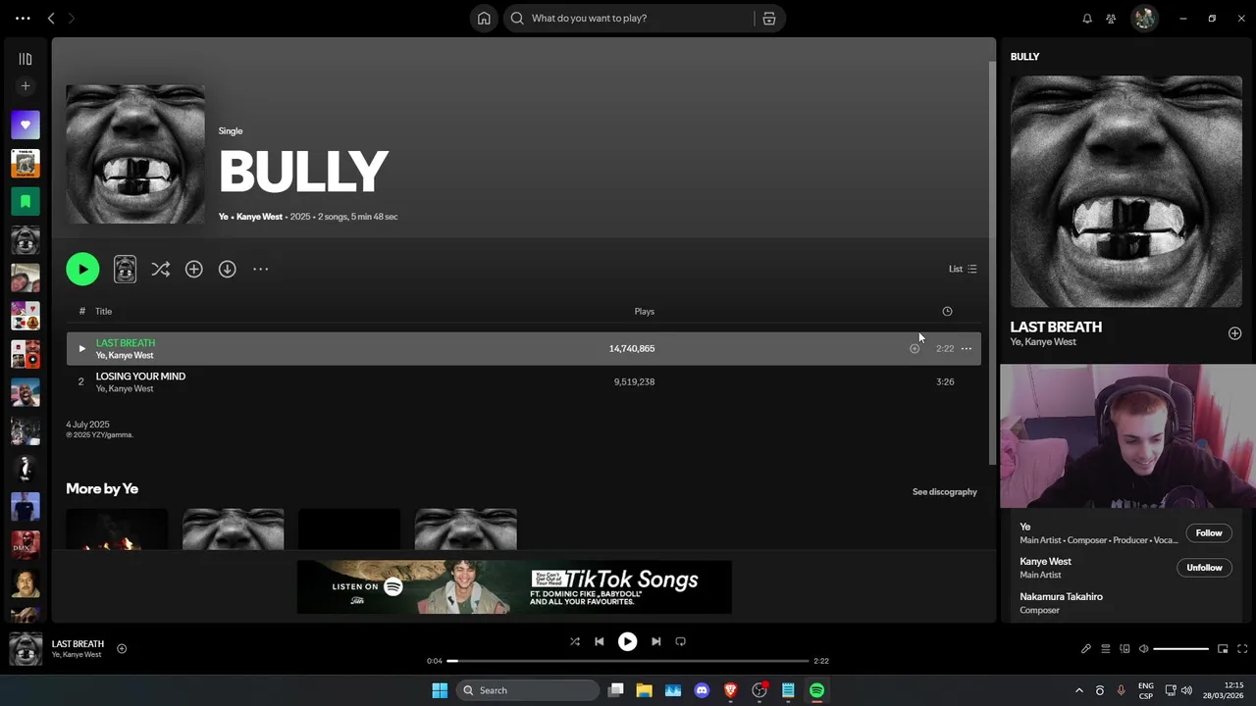Download the BULLY single

point(227,269)
